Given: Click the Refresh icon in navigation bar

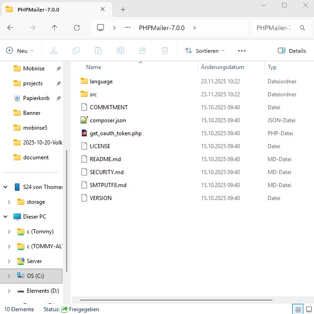Looking at the screenshot, I should [77, 28].
